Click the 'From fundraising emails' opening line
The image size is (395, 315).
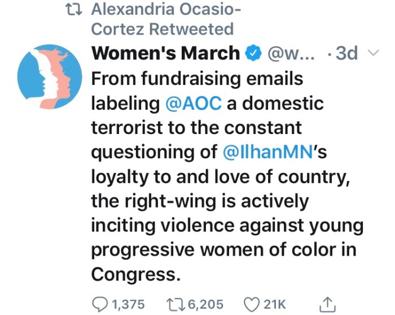[197, 80]
